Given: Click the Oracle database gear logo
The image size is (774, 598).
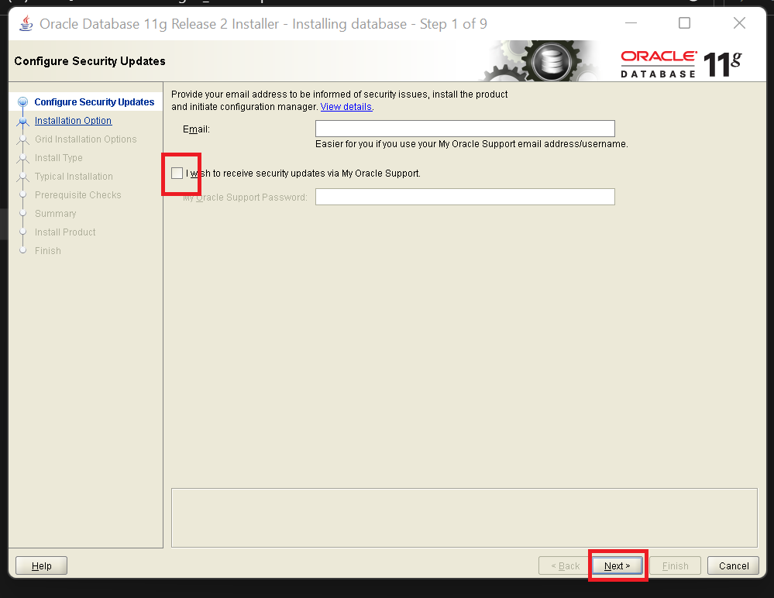Looking at the screenshot, I should pyautogui.click(x=551, y=61).
